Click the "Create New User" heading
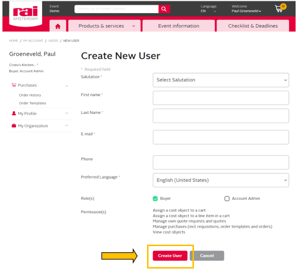299x271 pixels. [121, 56]
